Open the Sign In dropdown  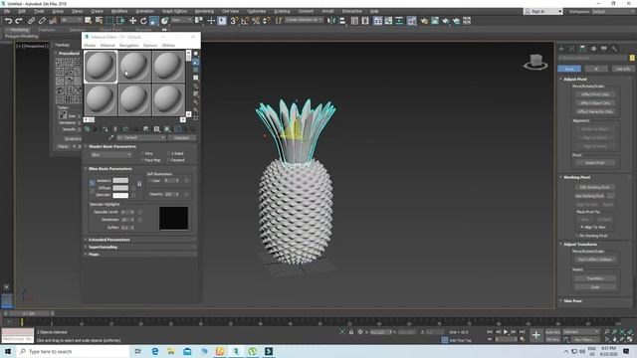pos(543,11)
